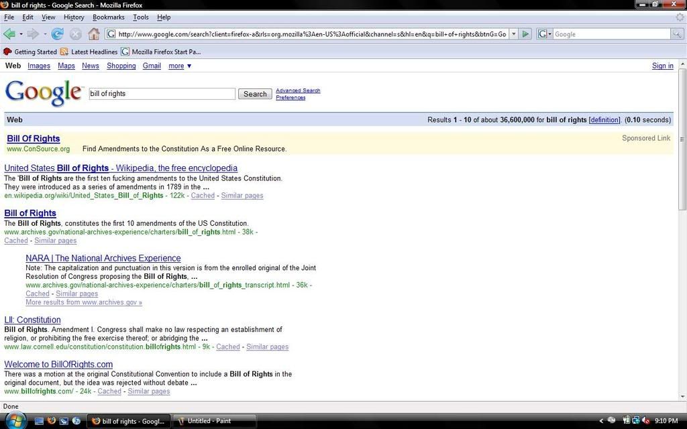This screenshot has width=687, height=429.
Task: Open back history dropdown arrow
Action: 21,34
